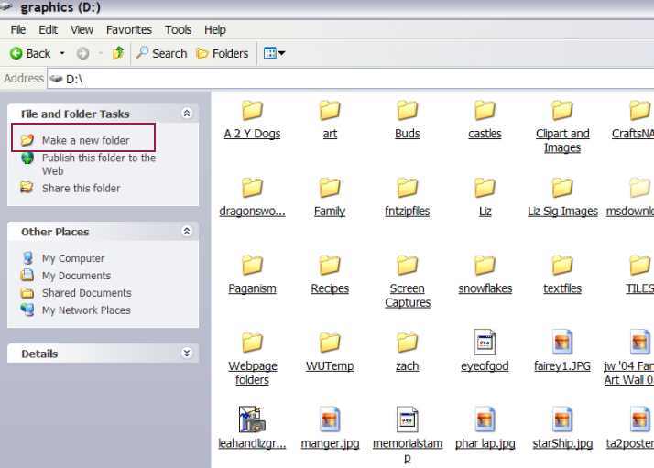Viewport: 654px width, 468px height.
Task: Click the Up folder icon in toolbar
Action: [x=117, y=53]
